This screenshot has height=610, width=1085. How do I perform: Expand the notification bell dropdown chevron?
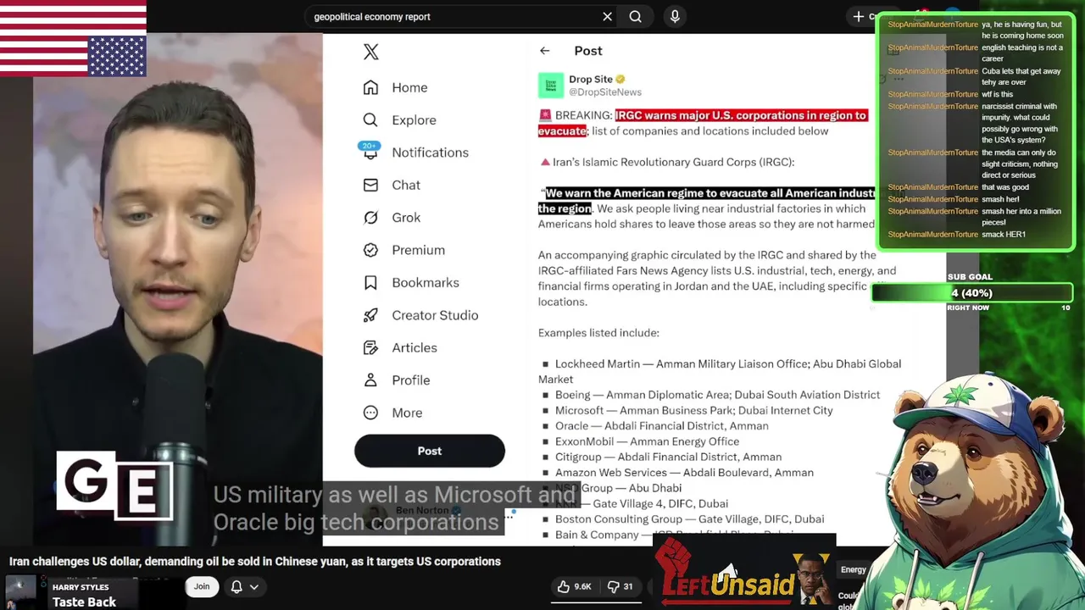point(253,586)
